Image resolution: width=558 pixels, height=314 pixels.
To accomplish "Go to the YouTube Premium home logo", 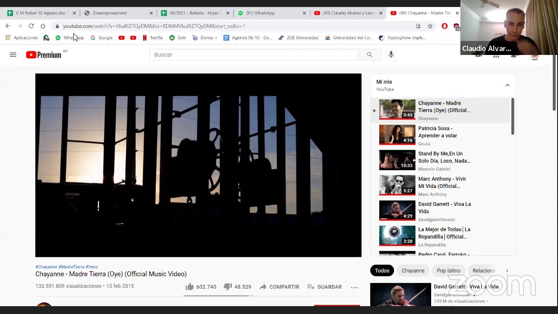I will click(44, 55).
